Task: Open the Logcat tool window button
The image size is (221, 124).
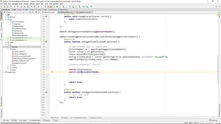Action: 23,120
